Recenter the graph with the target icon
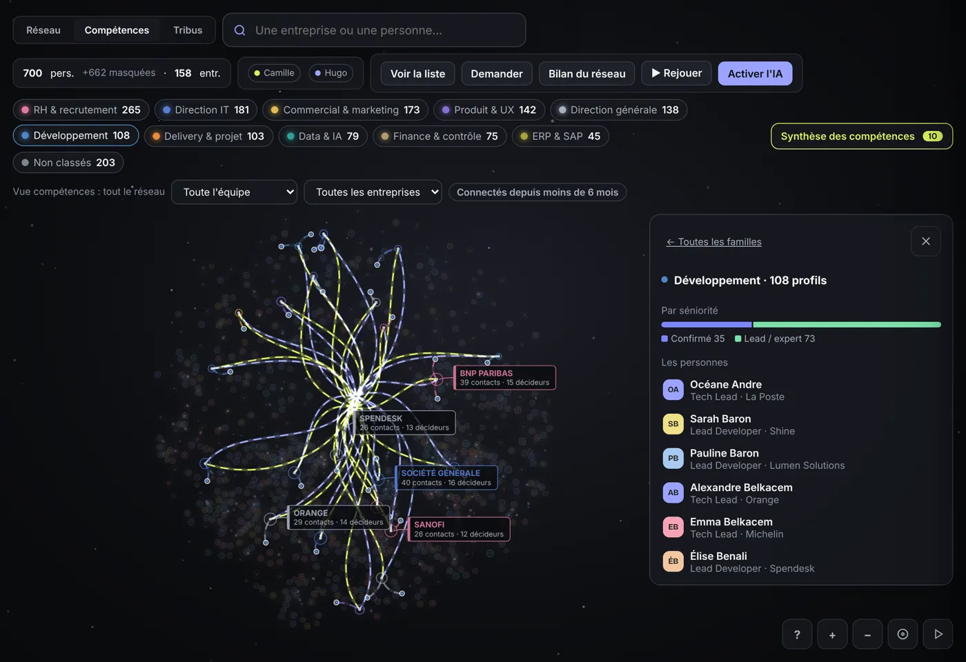 [x=903, y=634]
